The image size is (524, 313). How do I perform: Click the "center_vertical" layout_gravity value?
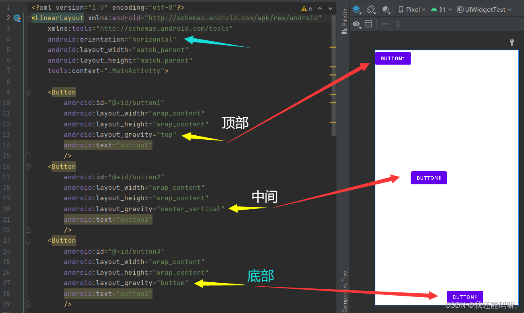pyautogui.click(x=191, y=209)
